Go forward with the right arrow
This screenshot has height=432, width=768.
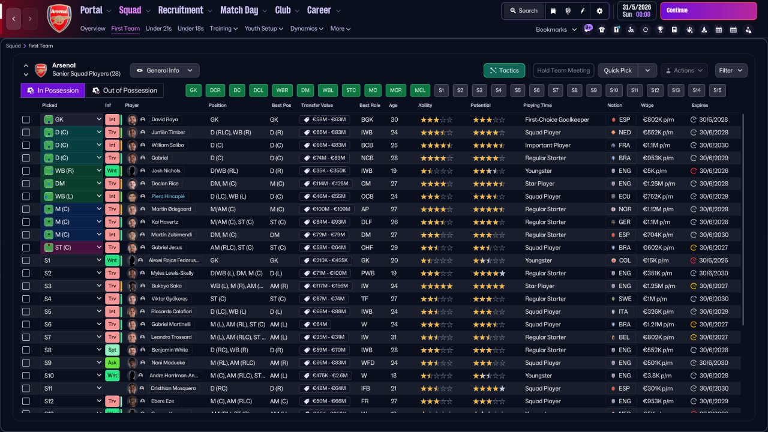pyautogui.click(x=31, y=19)
